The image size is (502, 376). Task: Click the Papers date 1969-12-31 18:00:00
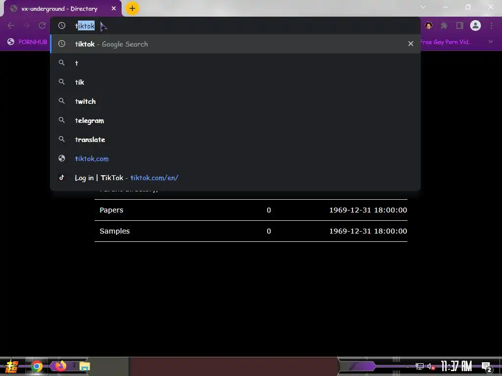[x=368, y=210]
